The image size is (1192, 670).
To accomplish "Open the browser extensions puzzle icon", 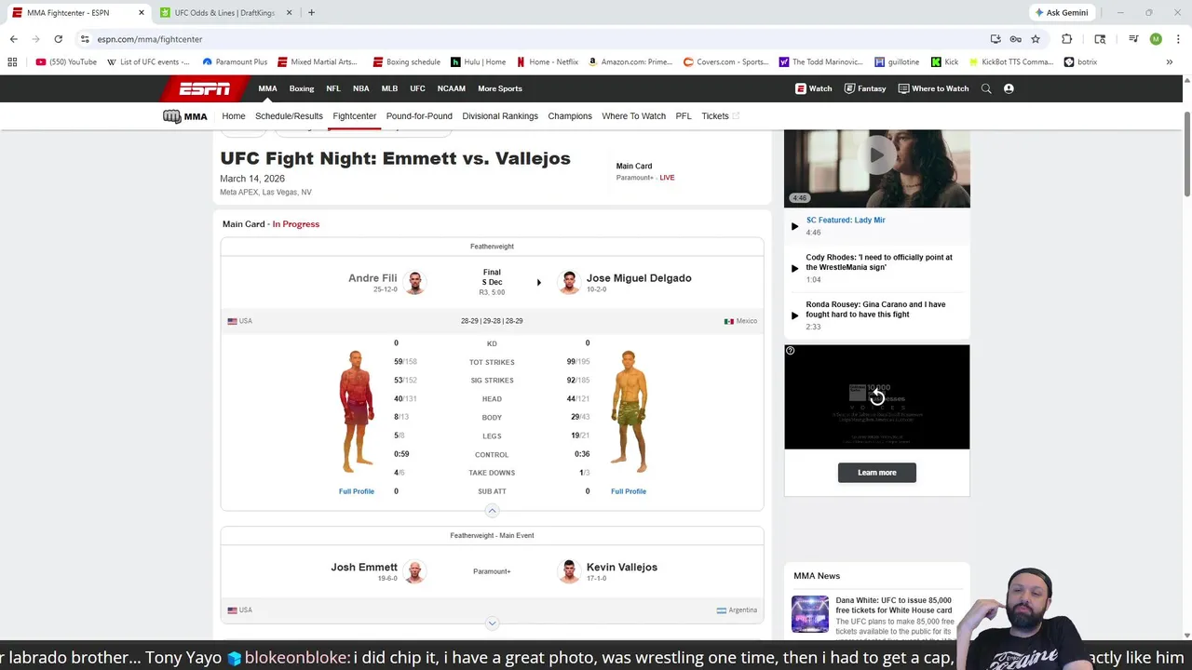I will click(1066, 39).
